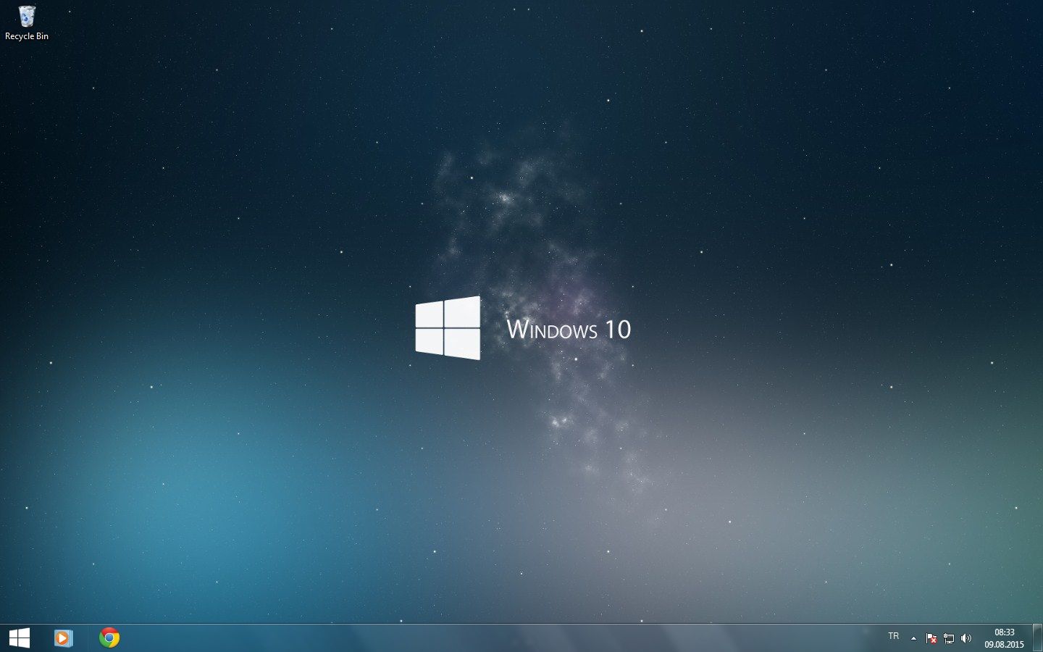
Task: Open the speaker volume control
Action: point(965,638)
